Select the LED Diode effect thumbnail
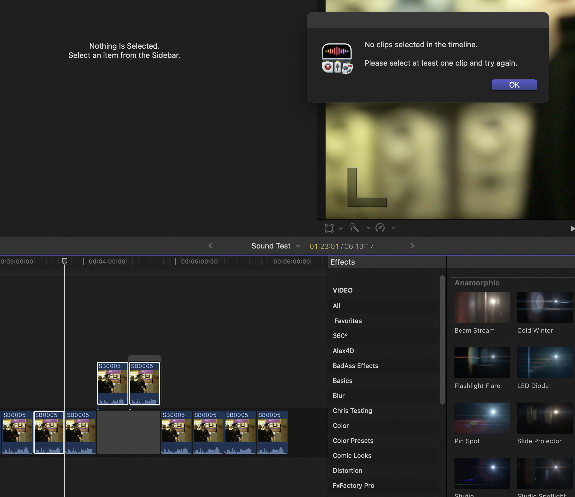The image size is (575, 497). (x=545, y=363)
